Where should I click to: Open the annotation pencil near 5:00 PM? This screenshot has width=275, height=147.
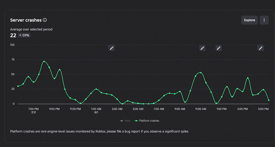tap(261, 48)
